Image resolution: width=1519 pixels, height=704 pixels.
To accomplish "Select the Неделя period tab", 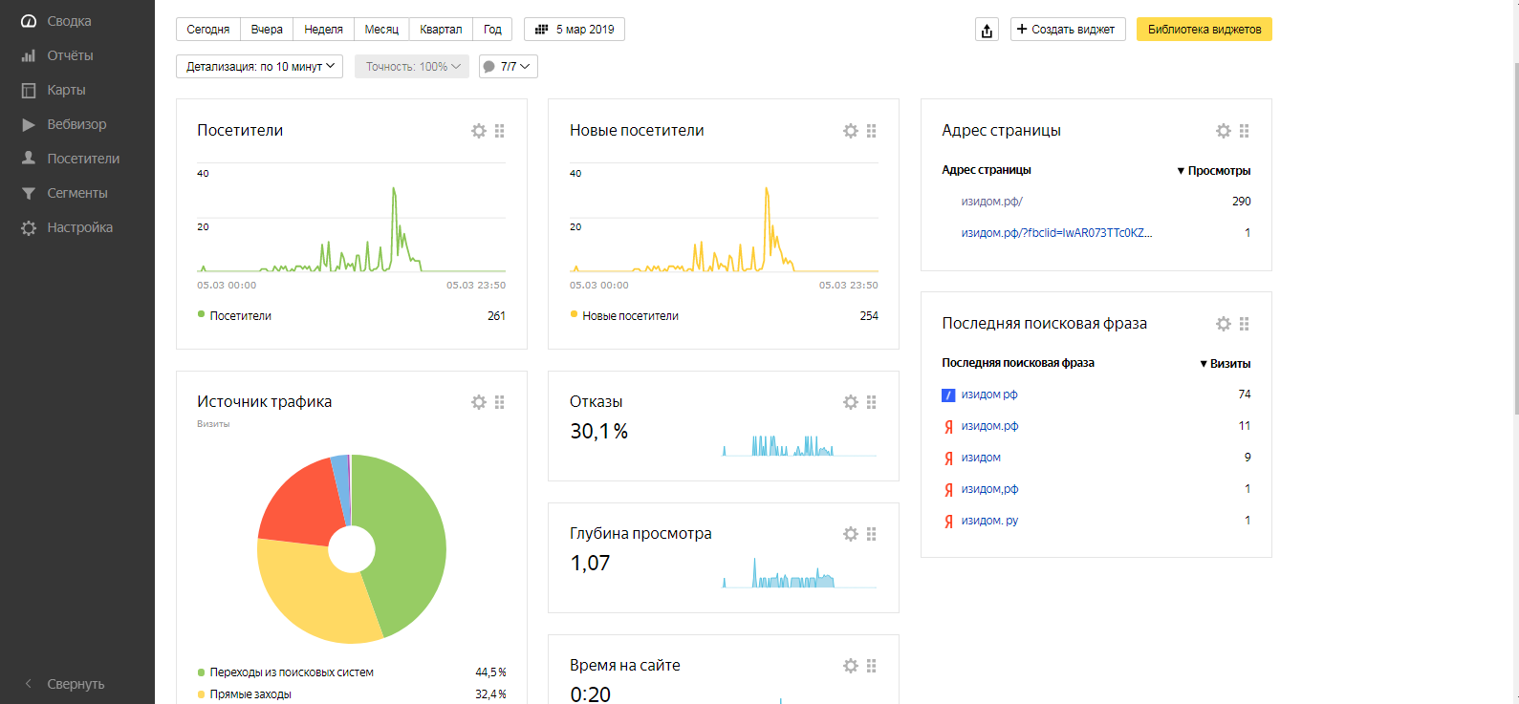I will coord(323,30).
